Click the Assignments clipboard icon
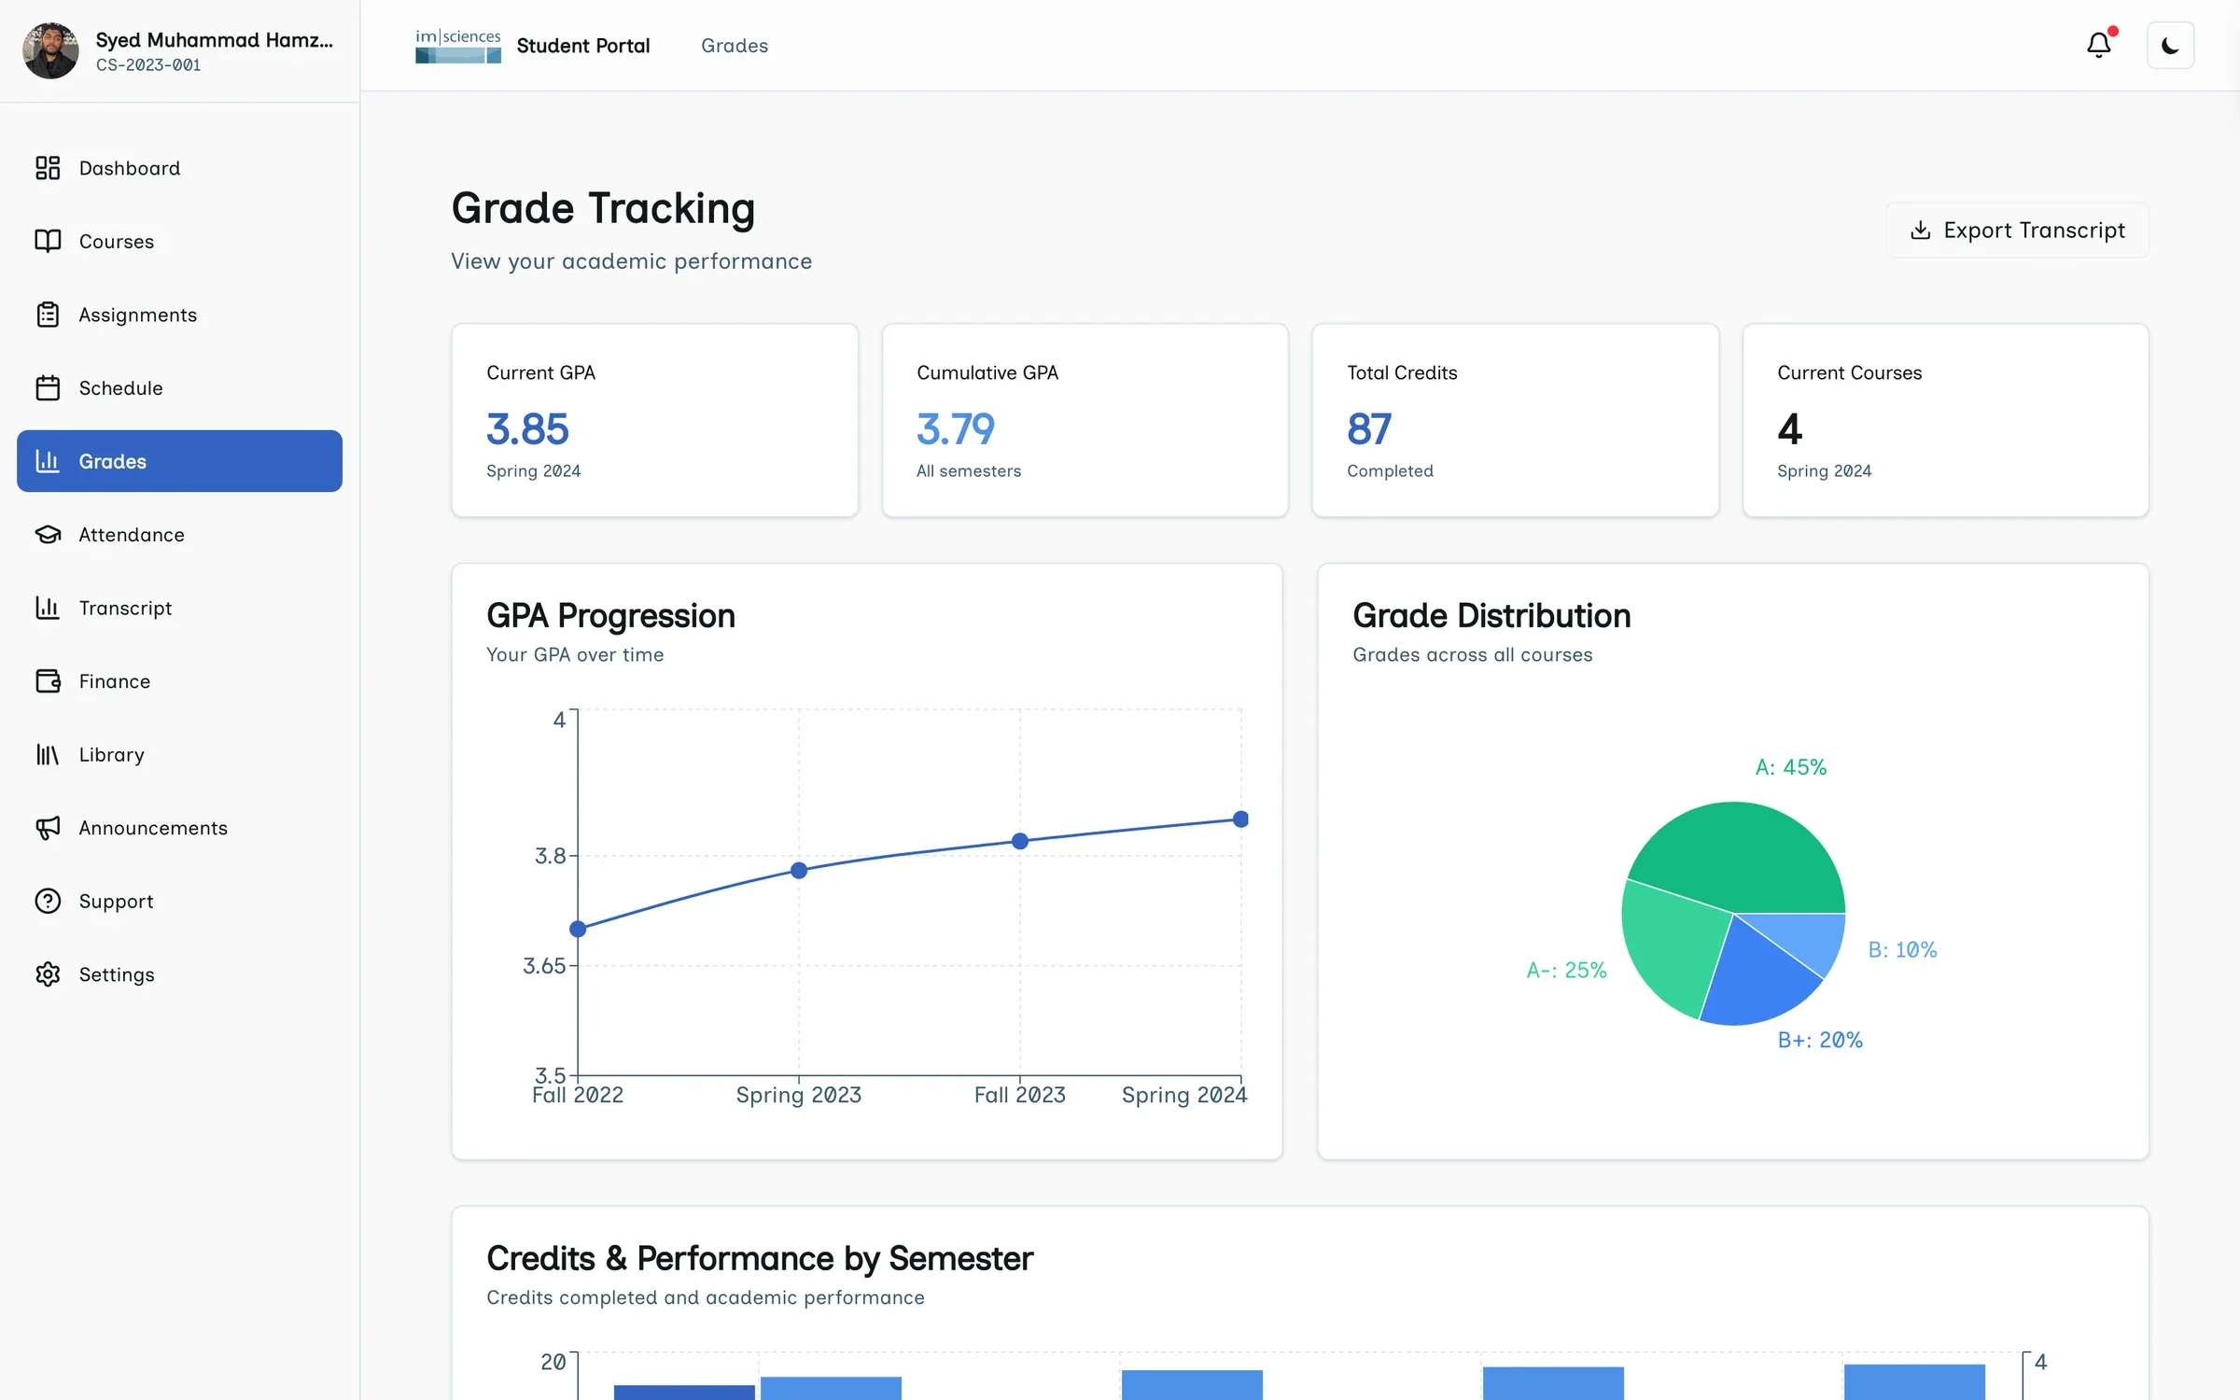 click(x=48, y=315)
